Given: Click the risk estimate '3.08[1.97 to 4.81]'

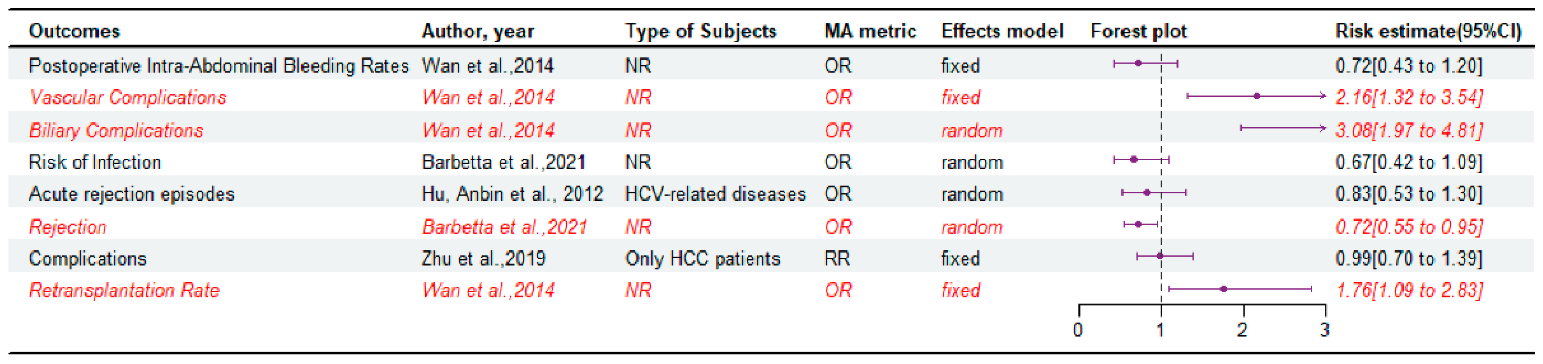Looking at the screenshot, I should pos(1409,130).
